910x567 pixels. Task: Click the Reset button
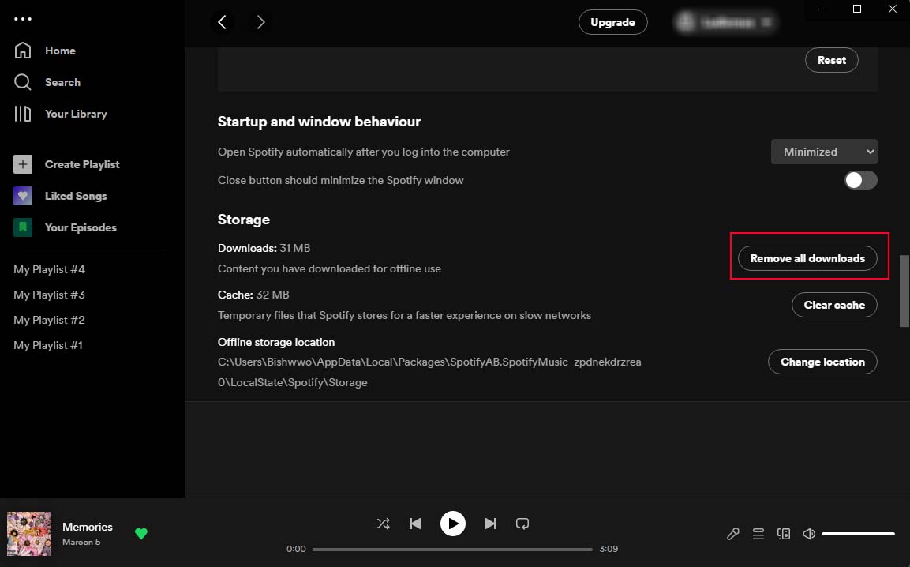click(832, 60)
